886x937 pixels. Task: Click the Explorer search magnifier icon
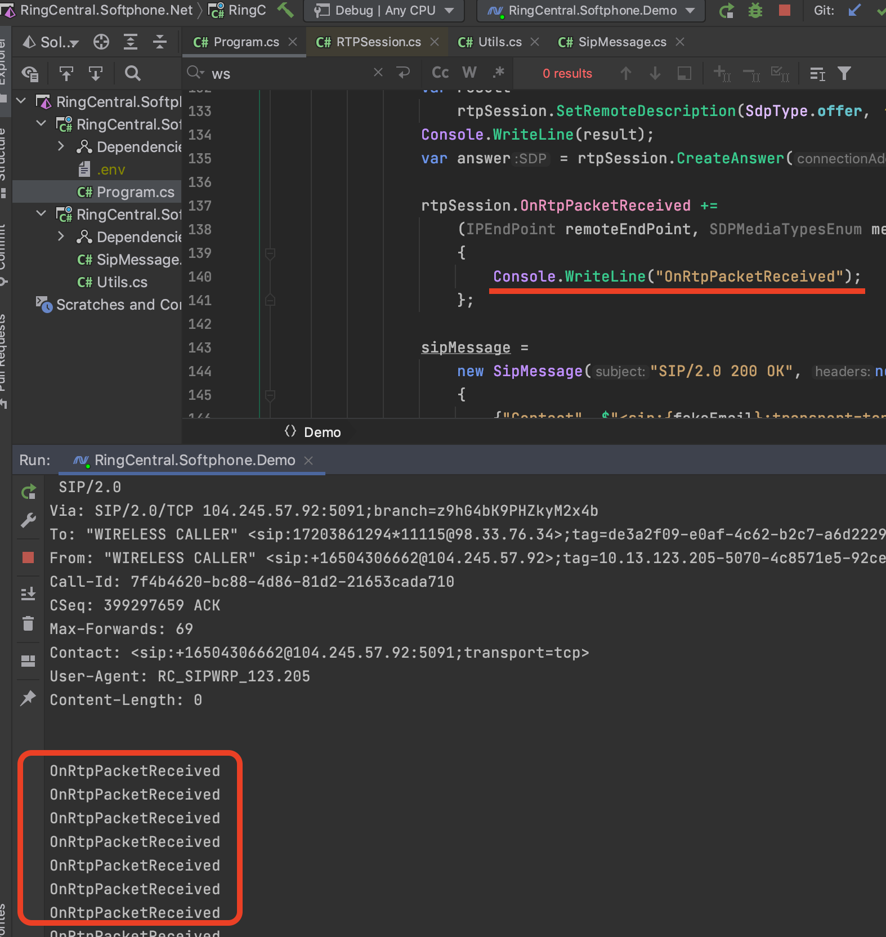132,73
